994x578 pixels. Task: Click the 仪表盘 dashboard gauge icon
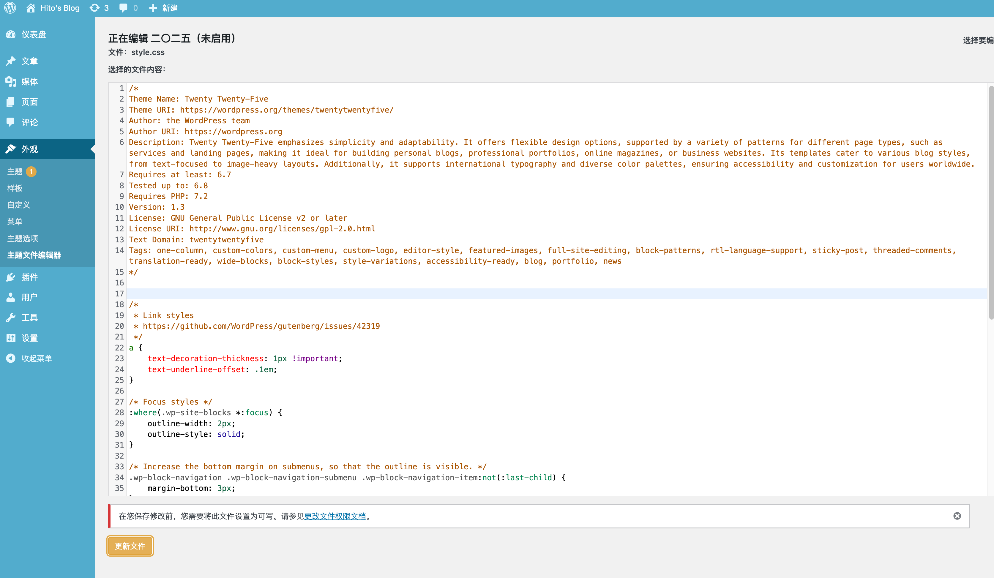click(x=11, y=34)
